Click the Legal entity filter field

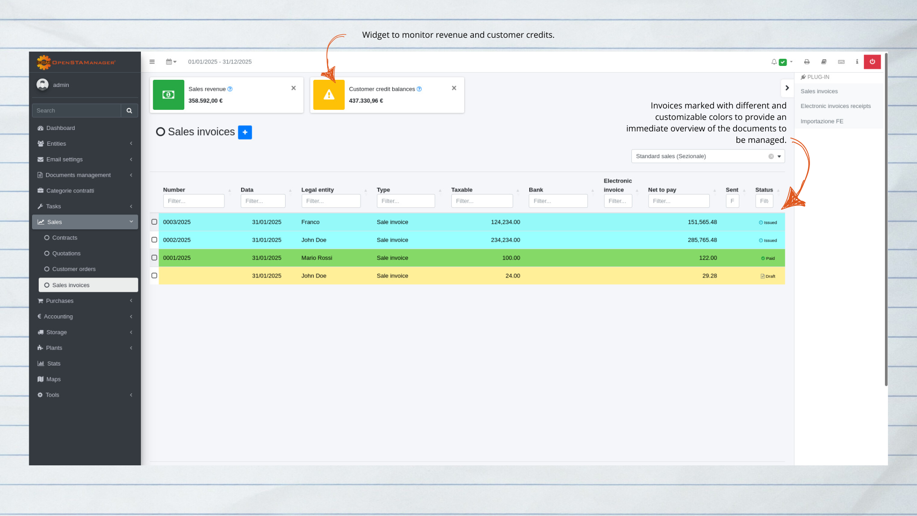(x=331, y=201)
